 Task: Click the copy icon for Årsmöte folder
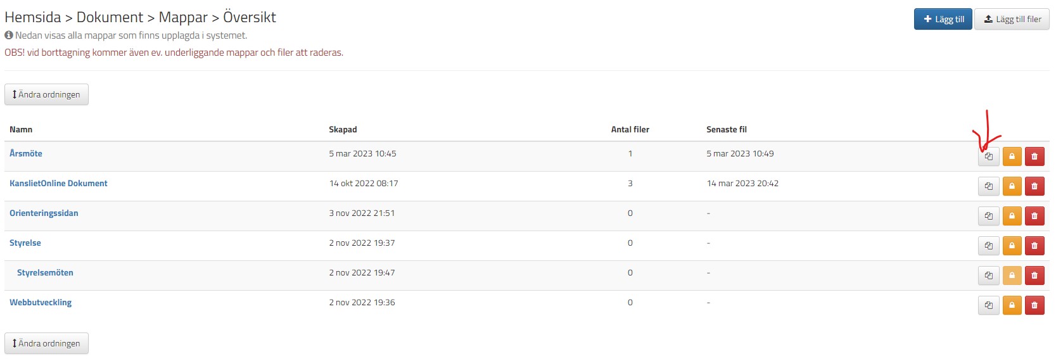(x=988, y=156)
